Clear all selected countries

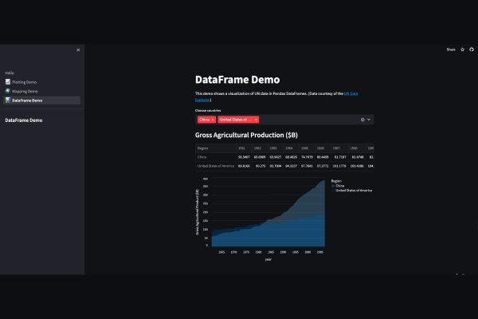pyautogui.click(x=362, y=120)
